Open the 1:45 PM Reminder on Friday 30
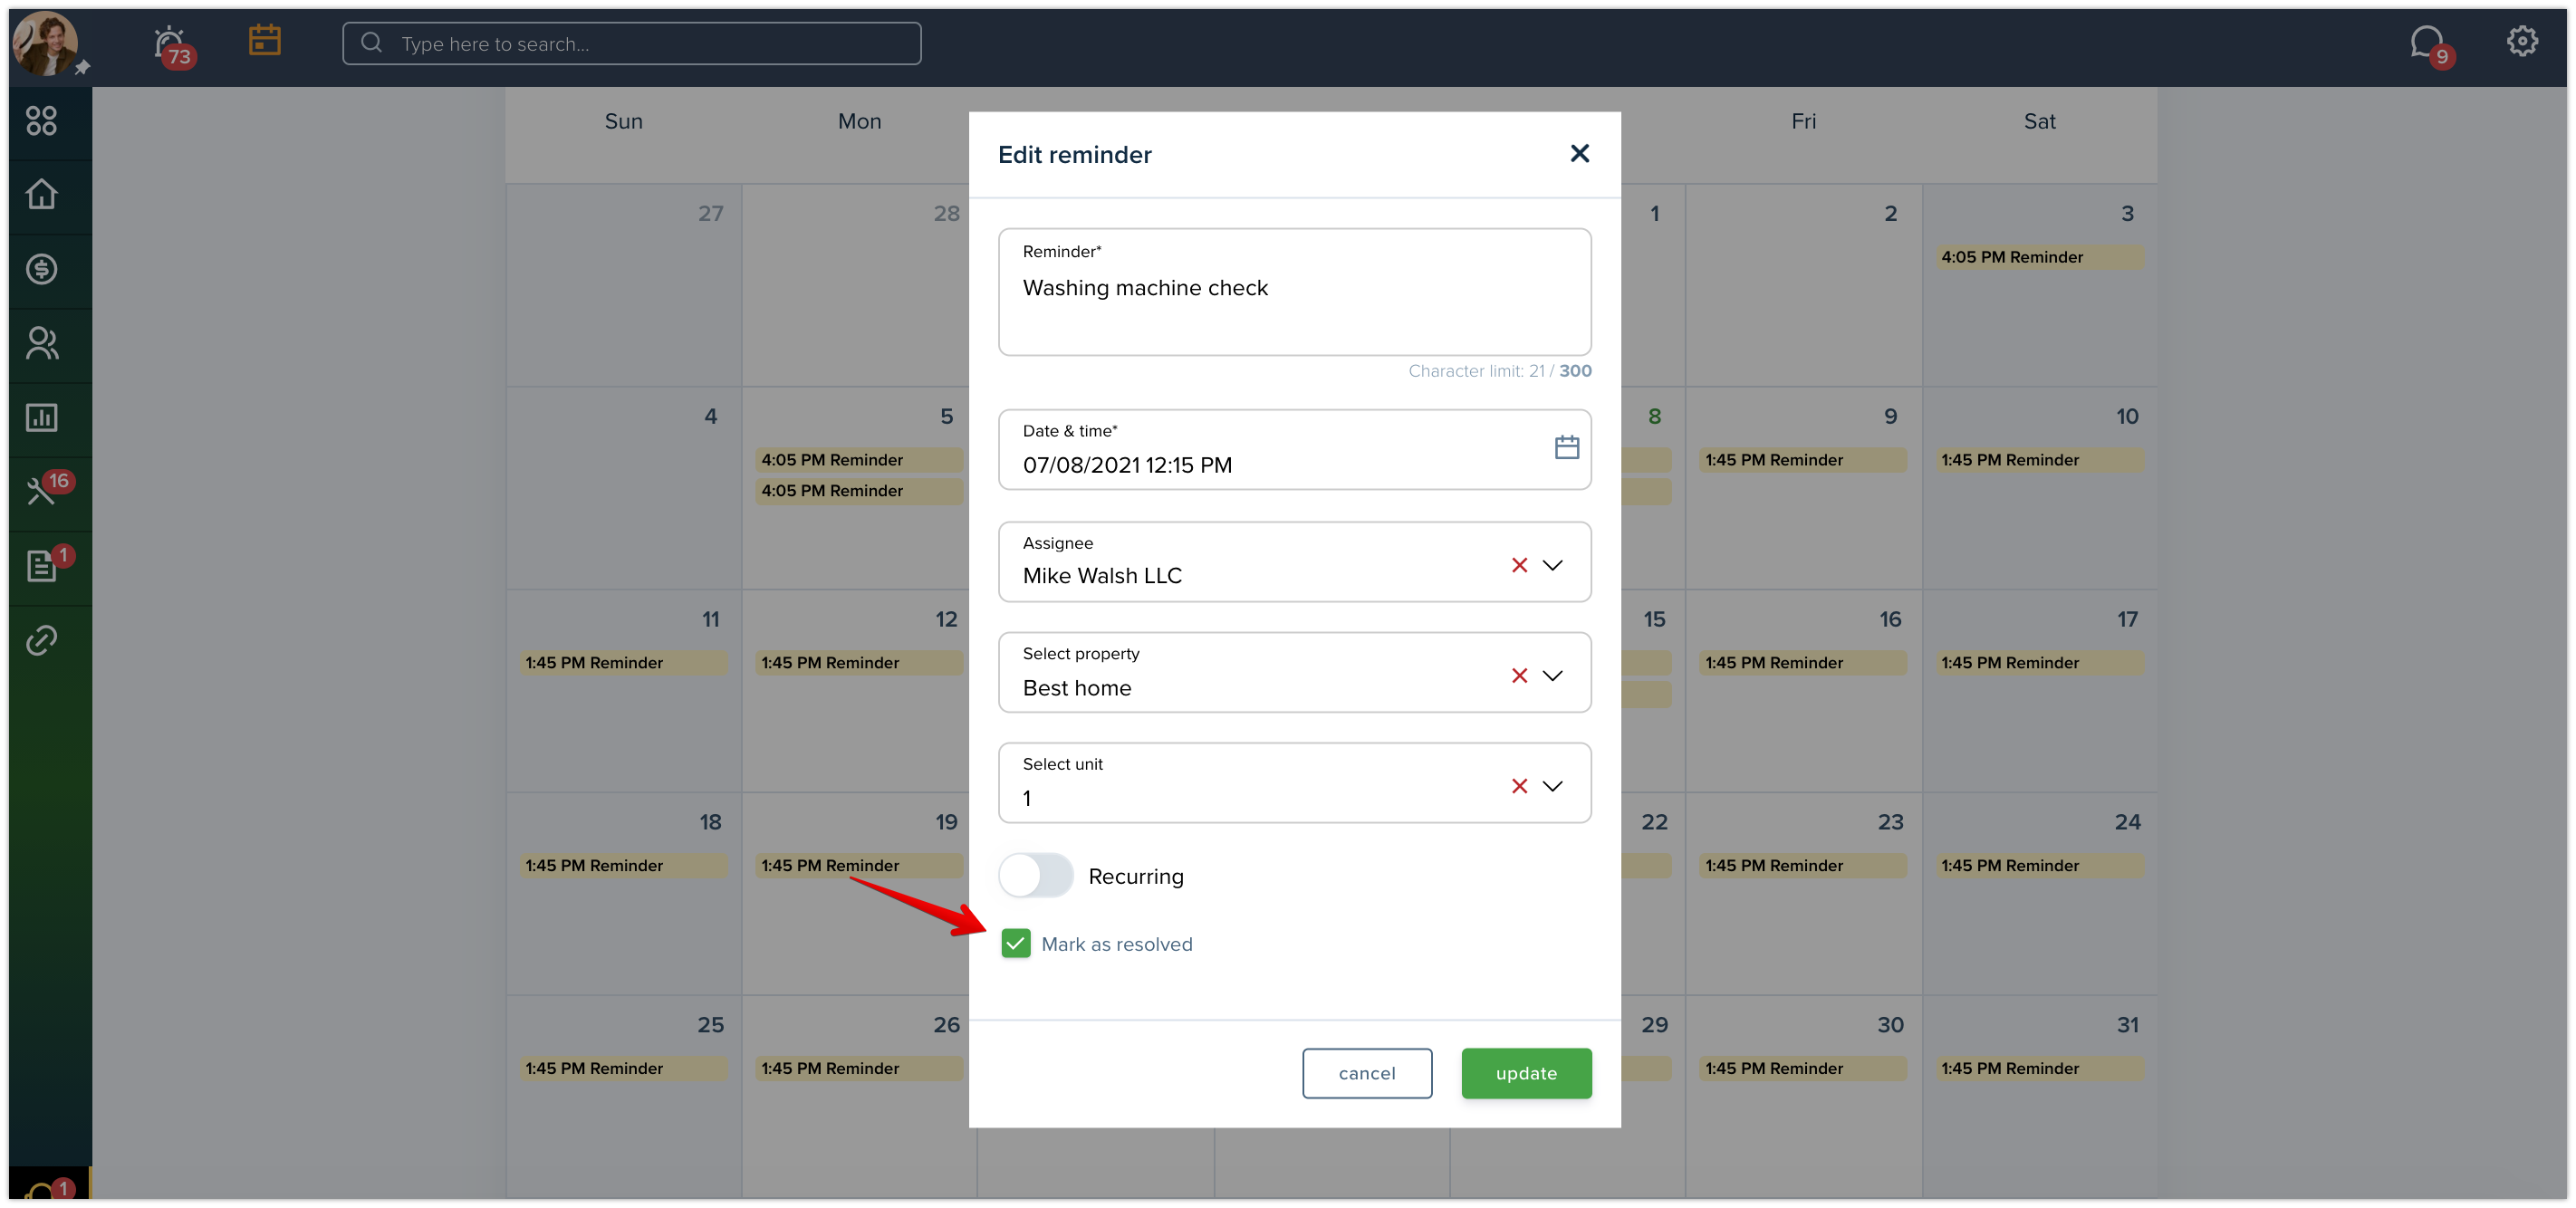This screenshot has height=1208, width=2576. coord(1802,1068)
